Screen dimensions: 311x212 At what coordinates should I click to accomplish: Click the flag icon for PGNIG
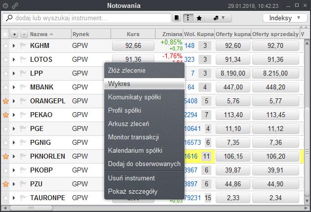23,142
